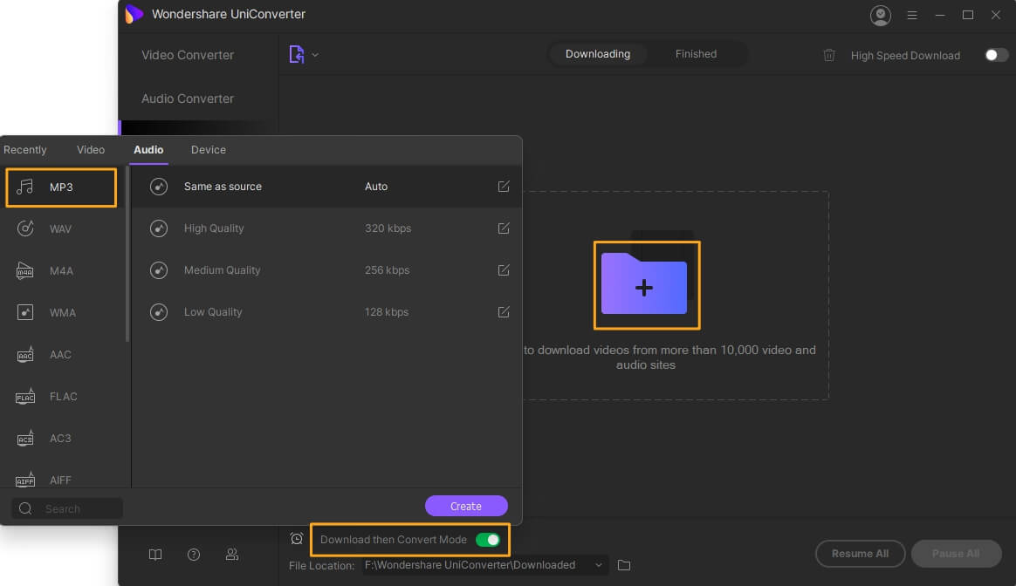Select the Recently format tab
Viewport: 1016px width, 586px height.
click(24, 150)
